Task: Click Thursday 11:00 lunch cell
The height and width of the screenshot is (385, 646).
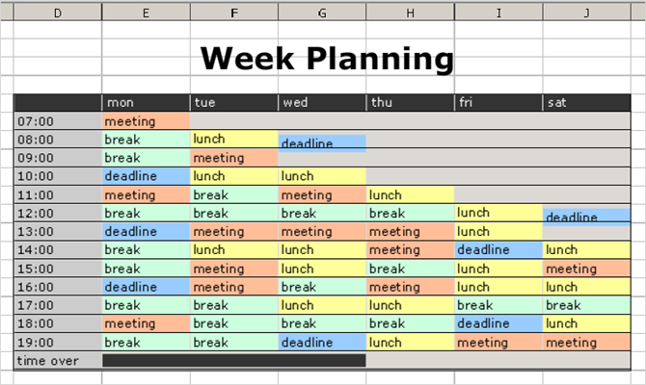Action: (x=411, y=194)
